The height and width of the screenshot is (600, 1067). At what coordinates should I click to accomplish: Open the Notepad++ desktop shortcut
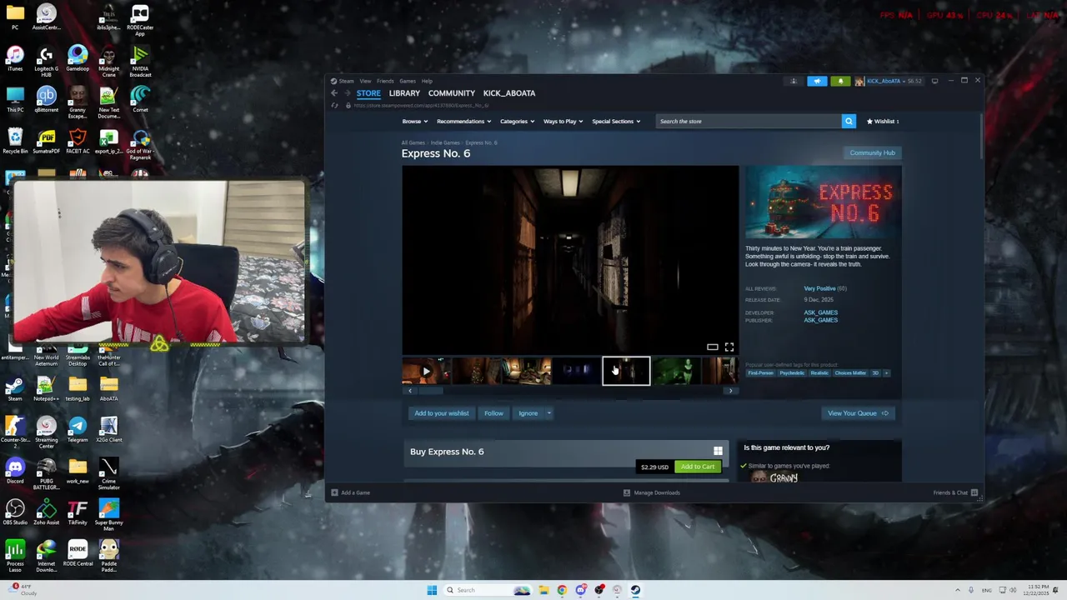point(46,389)
